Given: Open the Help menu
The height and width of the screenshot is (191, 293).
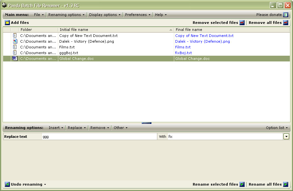Looking at the screenshot, I should point(161,15).
